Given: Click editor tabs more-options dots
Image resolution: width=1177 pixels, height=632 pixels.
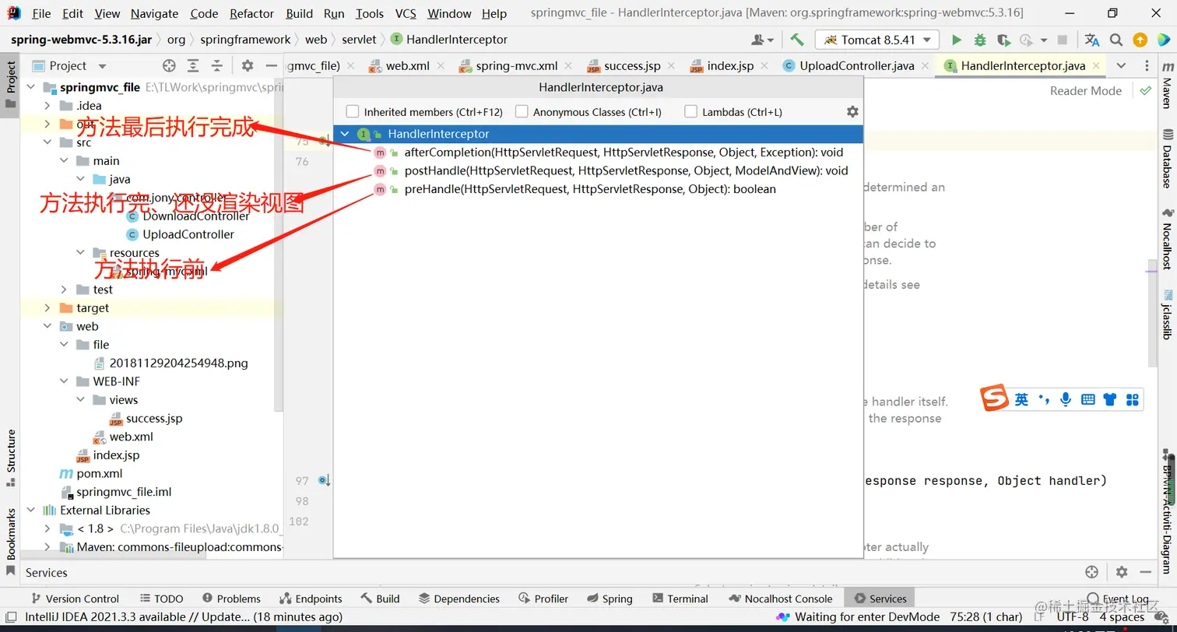Looking at the screenshot, I should (1147, 66).
